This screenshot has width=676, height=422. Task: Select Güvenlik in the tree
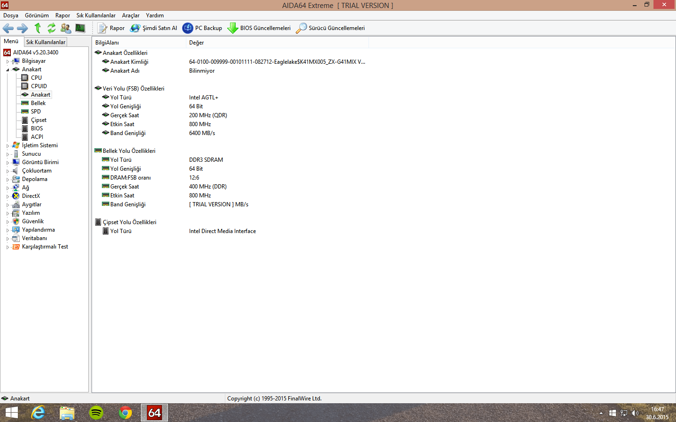pos(33,221)
